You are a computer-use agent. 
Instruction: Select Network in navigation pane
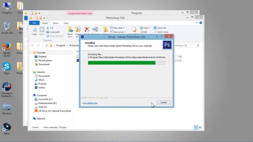pos(41,119)
